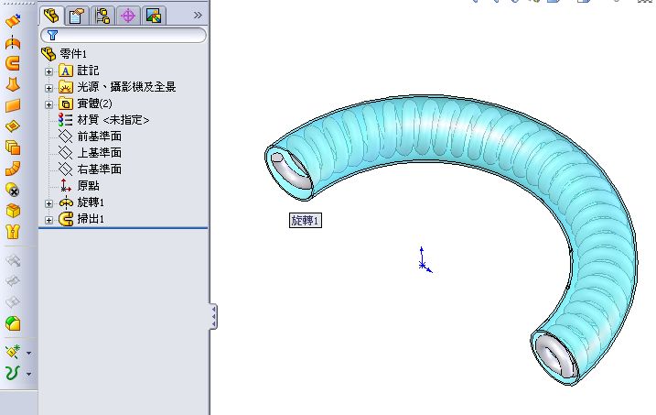Screen dimensions: 656x415
Task: Click the Knit Surface zipper icon
Action: [x=13, y=232]
